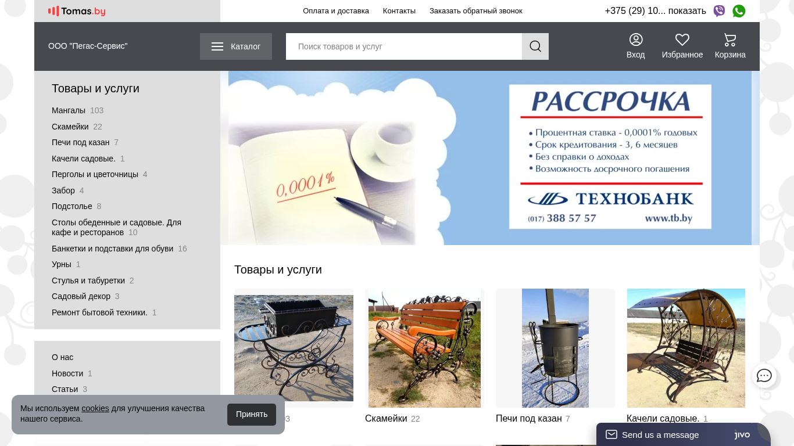Viewport: 794px width, 446px height.
Task: Open the Каталог menu
Action: point(236,46)
